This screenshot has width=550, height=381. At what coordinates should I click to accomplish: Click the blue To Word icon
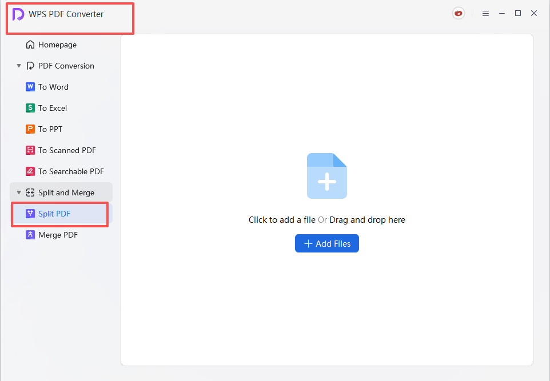click(30, 87)
